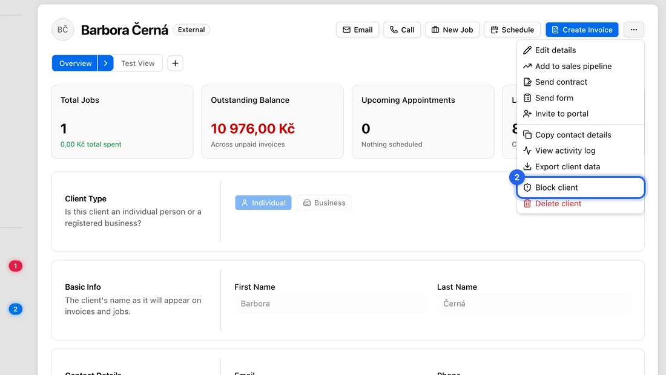The width and height of the screenshot is (666, 375).
Task: Click the red notification badge 1
Action: [15, 266]
